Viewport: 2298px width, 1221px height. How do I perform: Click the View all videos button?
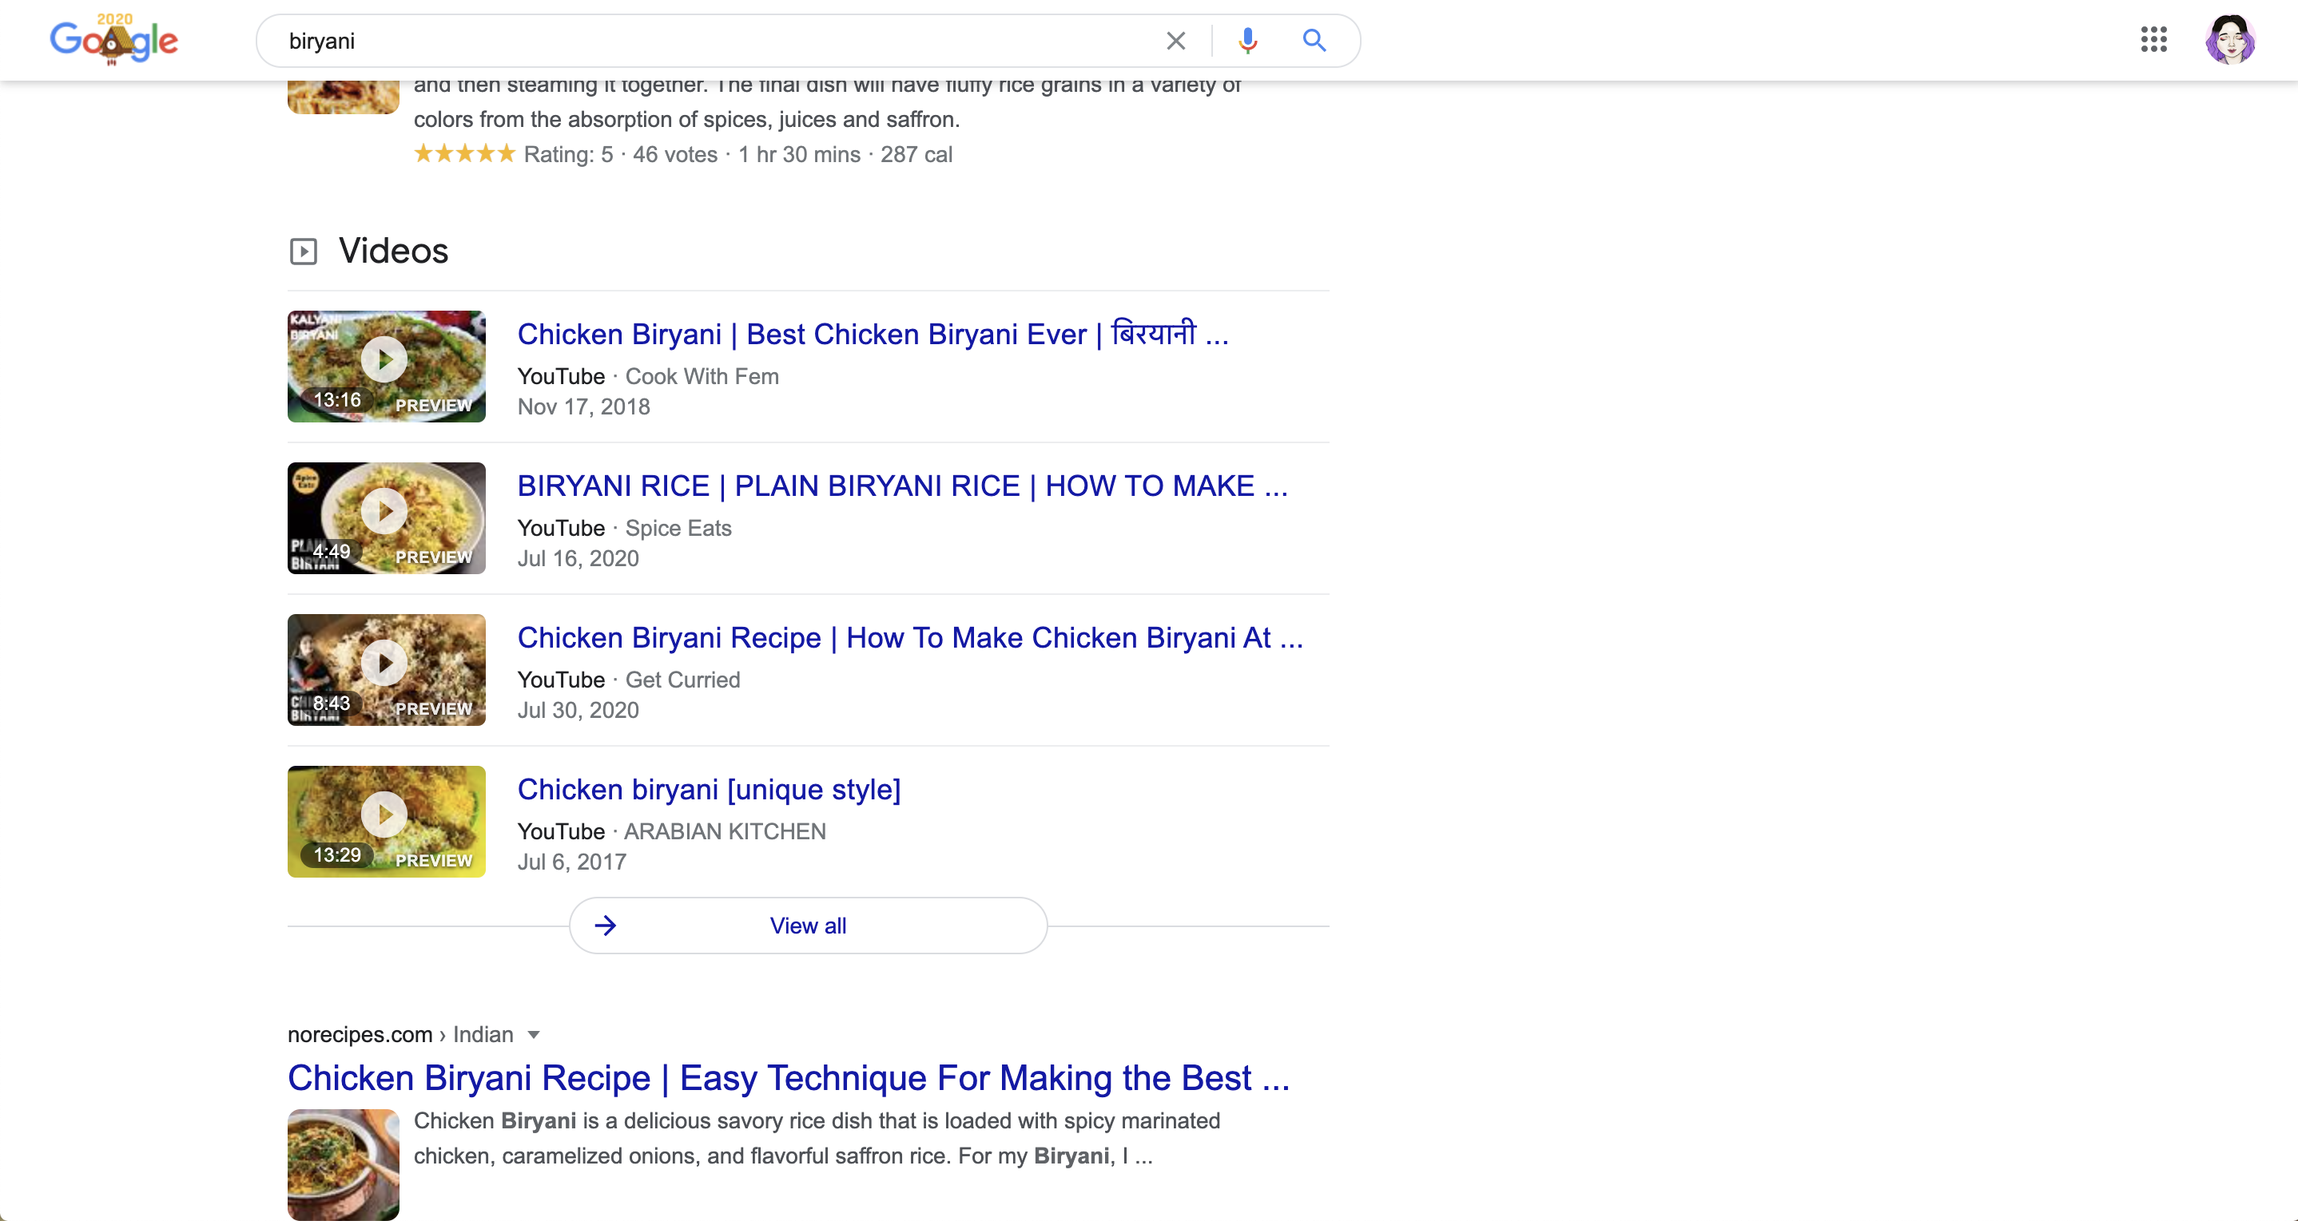pyautogui.click(x=807, y=925)
